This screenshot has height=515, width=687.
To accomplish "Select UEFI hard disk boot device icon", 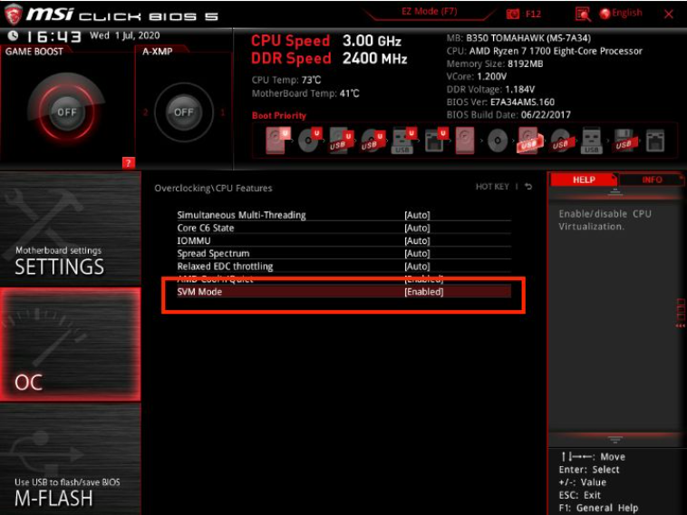I will 278,141.
